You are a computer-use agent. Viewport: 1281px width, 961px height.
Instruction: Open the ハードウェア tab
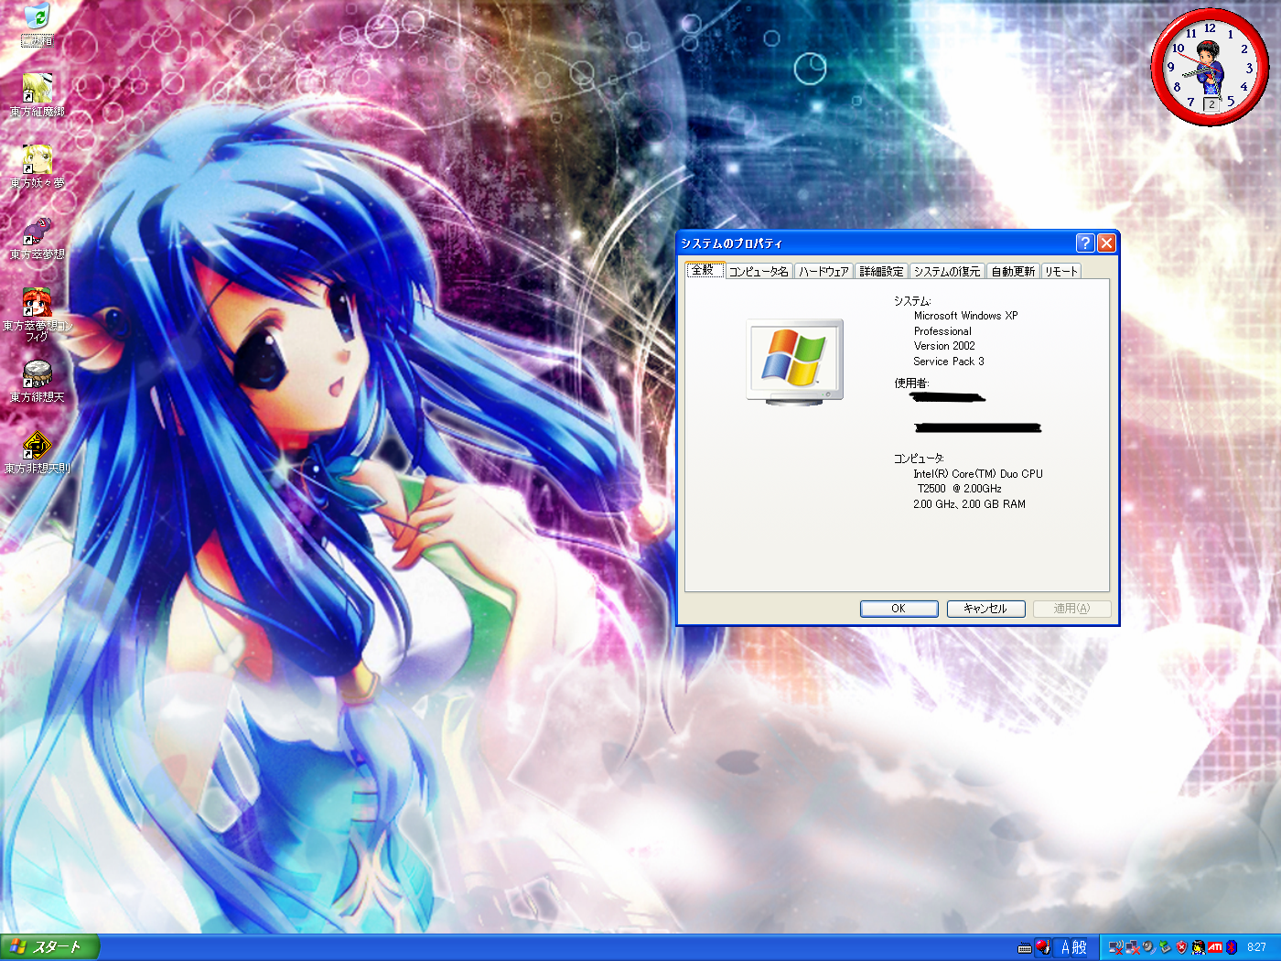pyautogui.click(x=823, y=272)
